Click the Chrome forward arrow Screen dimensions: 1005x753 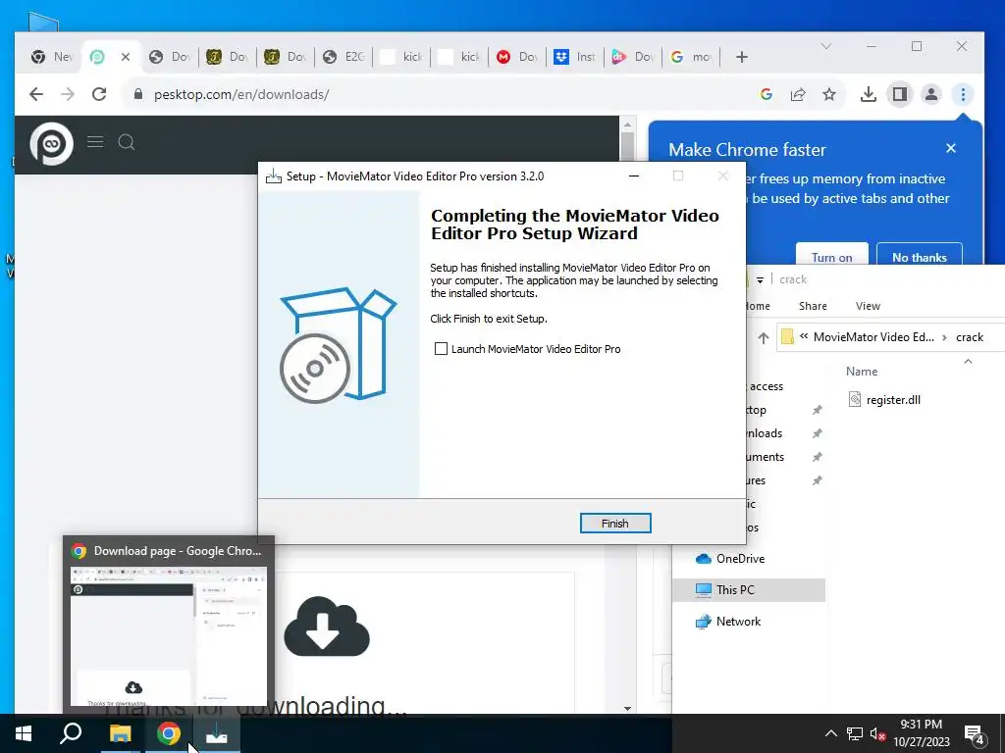pyautogui.click(x=68, y=94)
